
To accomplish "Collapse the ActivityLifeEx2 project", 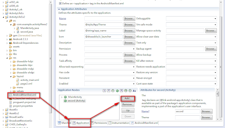I will coord(4,17).
